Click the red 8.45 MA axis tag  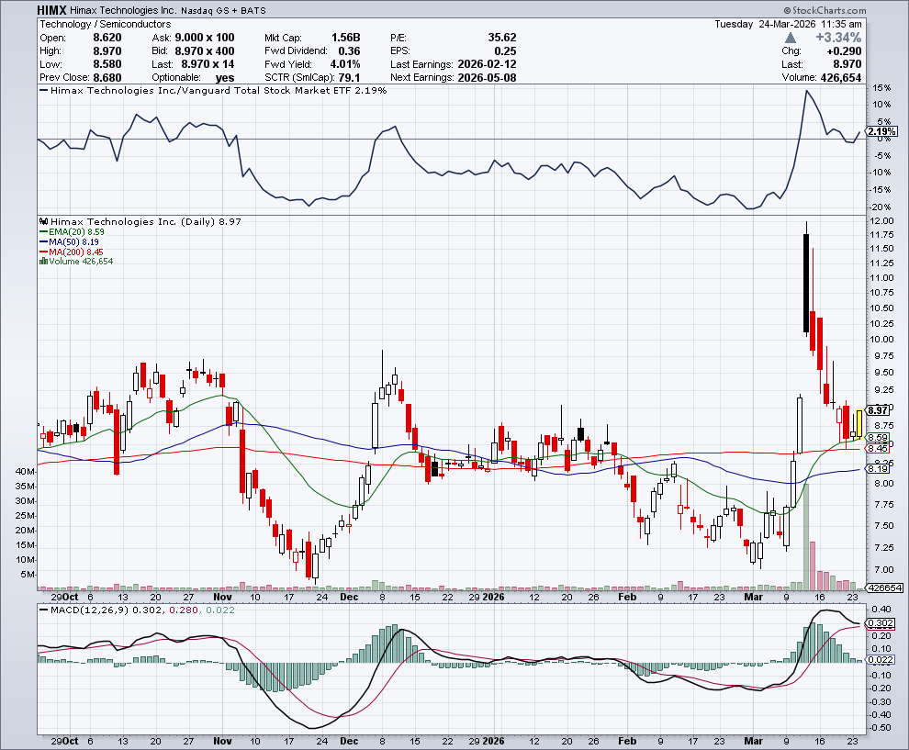click(x=878, y=449)
